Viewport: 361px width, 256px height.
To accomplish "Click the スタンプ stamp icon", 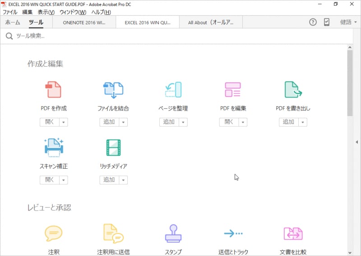I will pos(173,233).
